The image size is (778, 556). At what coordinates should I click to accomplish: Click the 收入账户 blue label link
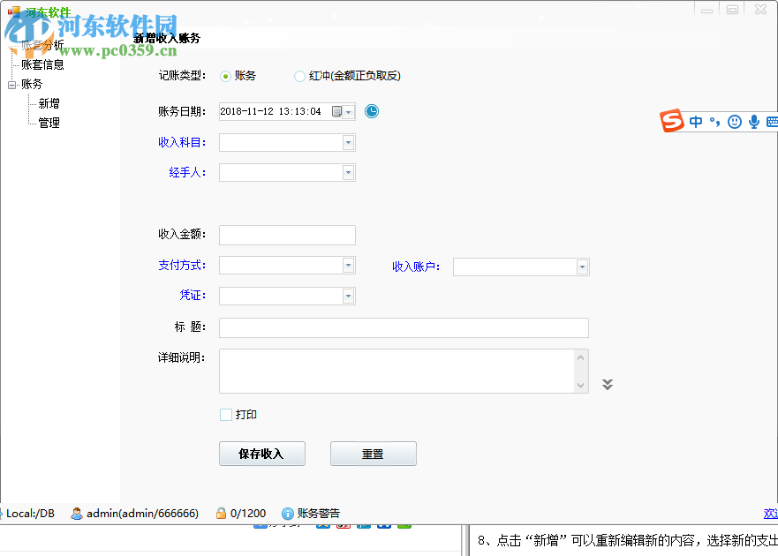pyautogui.click(x=416, y=267)
